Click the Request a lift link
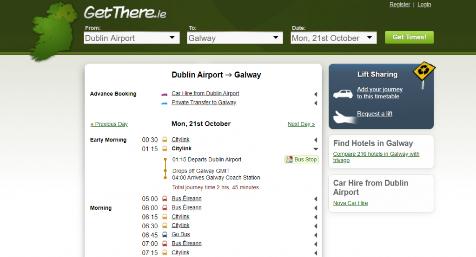The image size is (476, 257). pos(375,114)
